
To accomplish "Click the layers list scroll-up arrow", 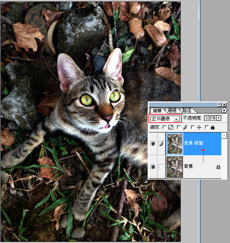I will pos(224,136).
